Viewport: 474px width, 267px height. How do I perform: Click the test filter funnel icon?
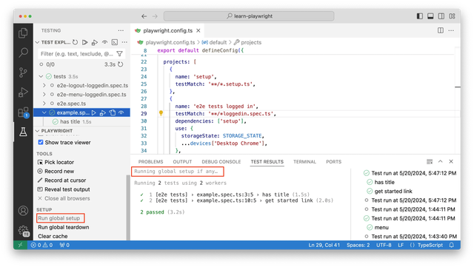click(120, 54)
